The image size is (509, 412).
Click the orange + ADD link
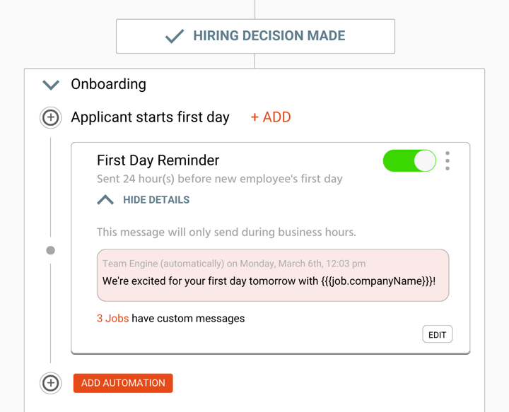271,117
